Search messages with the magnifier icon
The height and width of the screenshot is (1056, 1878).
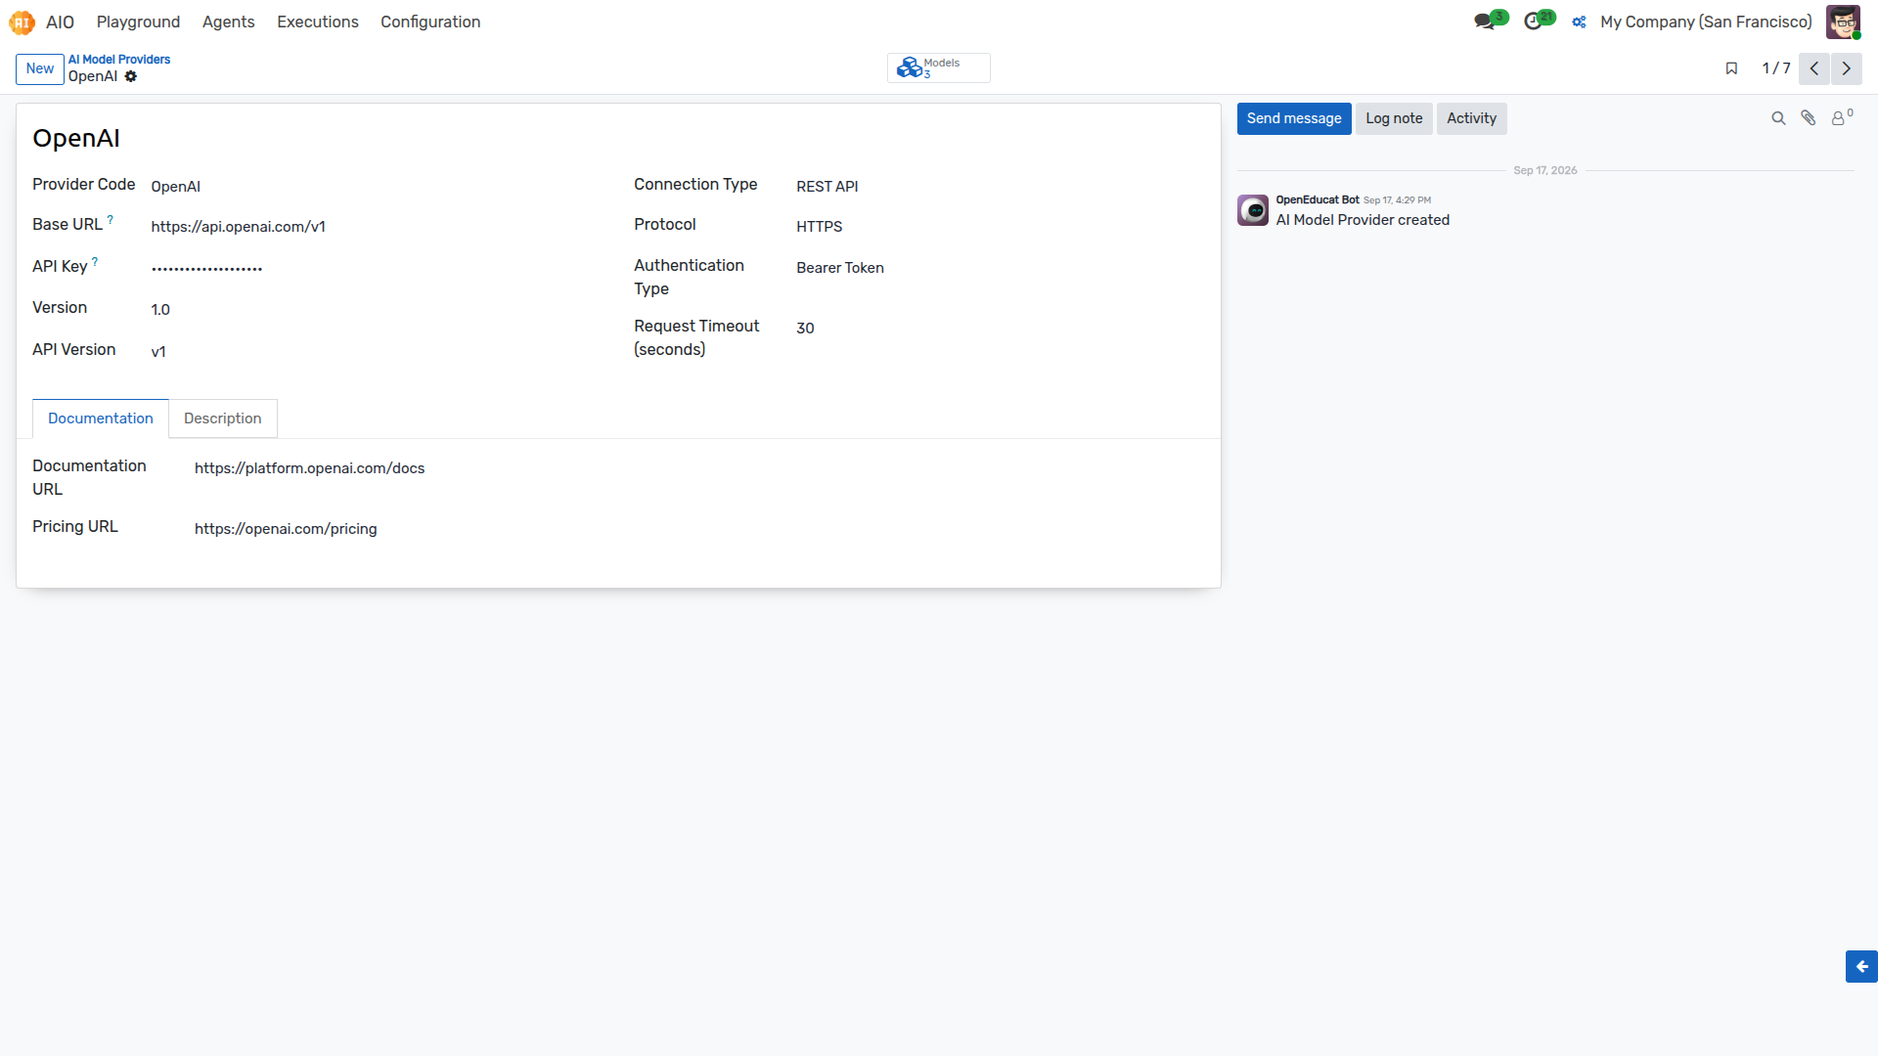point(1778,118)
